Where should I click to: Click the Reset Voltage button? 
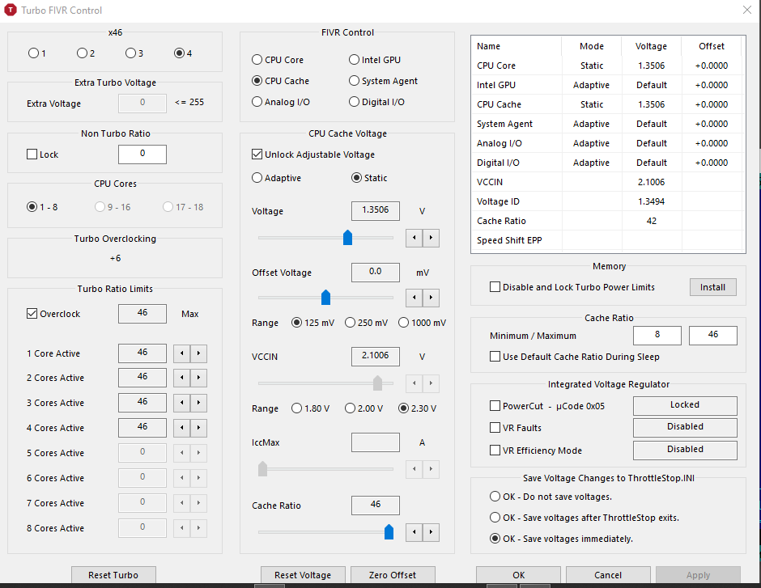pyautogui.click(x=303, y=575)
